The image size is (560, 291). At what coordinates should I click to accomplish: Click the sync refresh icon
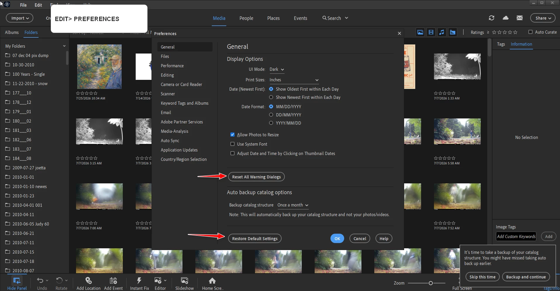tap(492, 18)
